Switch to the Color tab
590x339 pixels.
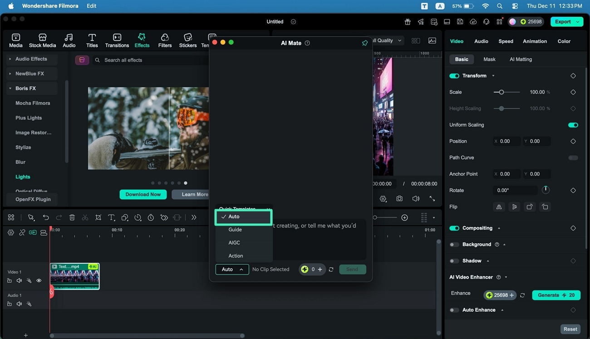(x=564, y=41)
